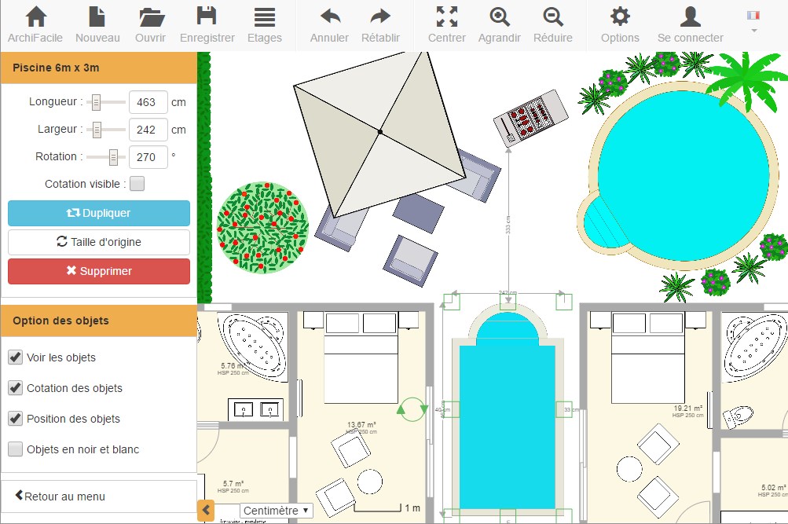The height and width of the screenshot is (524, 788).
Task: Center the plan view with Centrer
Action: click(x=446, y=24)
